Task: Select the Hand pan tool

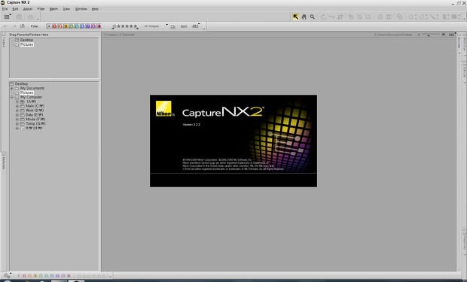Action: 304,17
